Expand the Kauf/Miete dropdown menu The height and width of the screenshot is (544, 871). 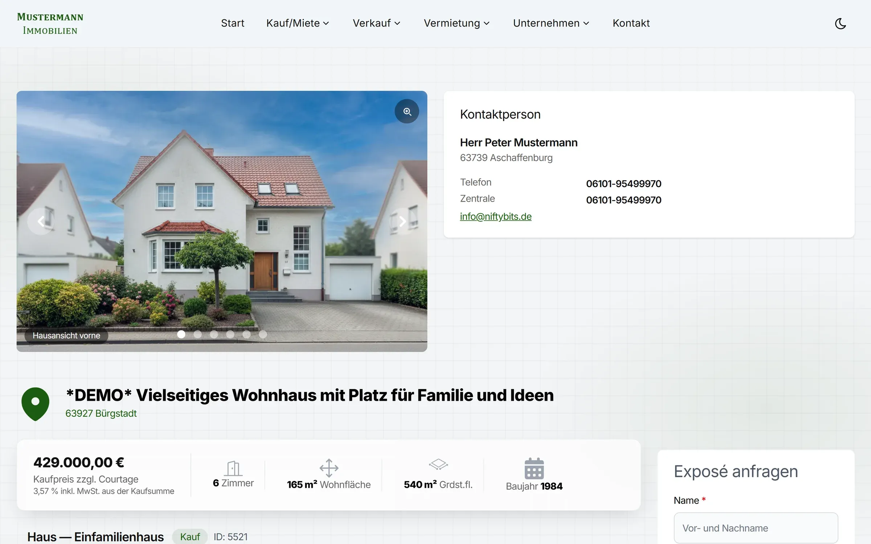298,23
